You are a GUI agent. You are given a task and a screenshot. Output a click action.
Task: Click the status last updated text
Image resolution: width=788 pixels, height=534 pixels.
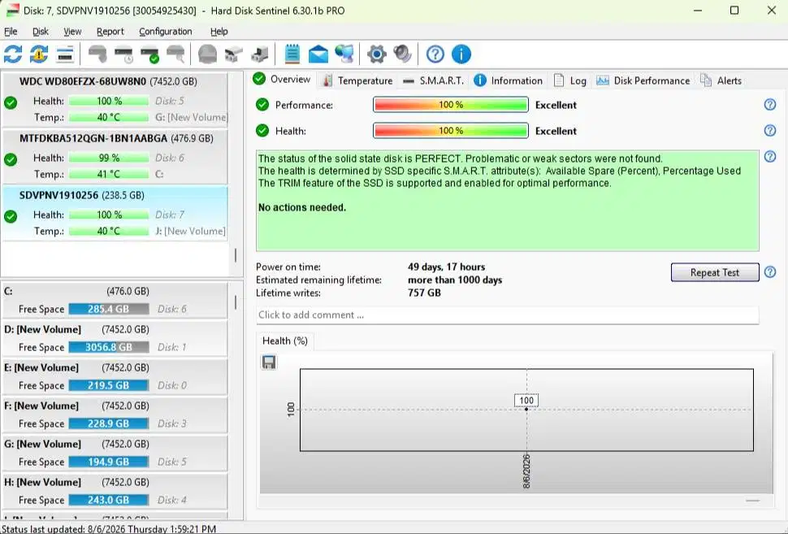click(x=109, y=529)
